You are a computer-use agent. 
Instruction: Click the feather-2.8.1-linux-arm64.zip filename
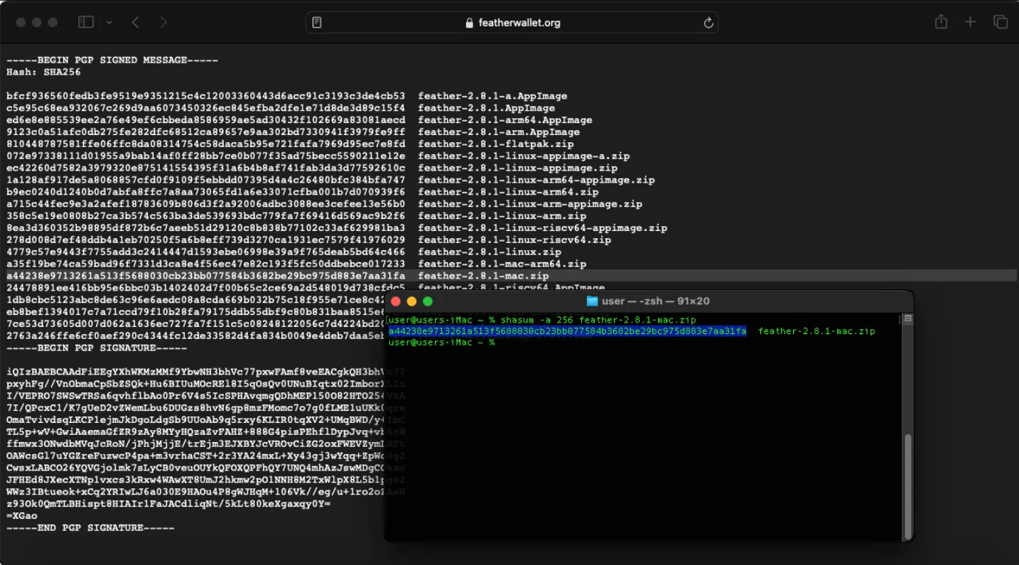click(x=508, y=192)
